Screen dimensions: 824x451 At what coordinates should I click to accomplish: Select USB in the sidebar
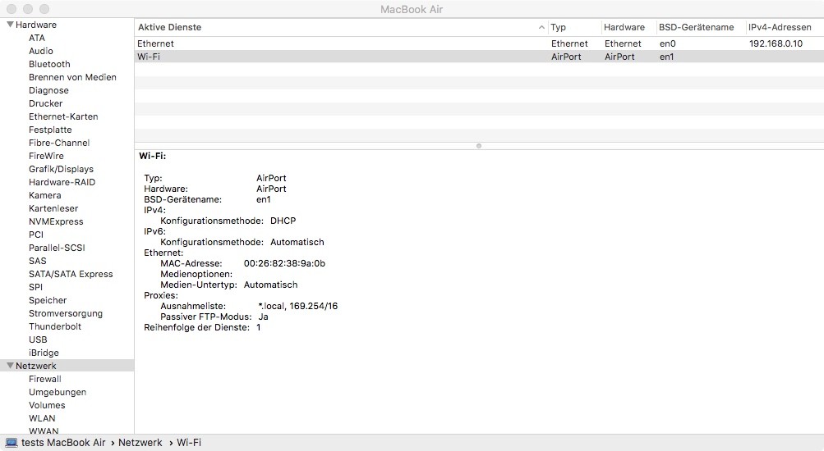[38, 339]
